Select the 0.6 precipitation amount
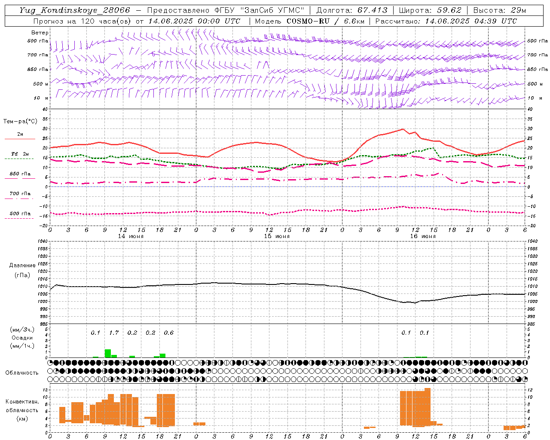Screen dimensions: 550x440 pos(169,333)
